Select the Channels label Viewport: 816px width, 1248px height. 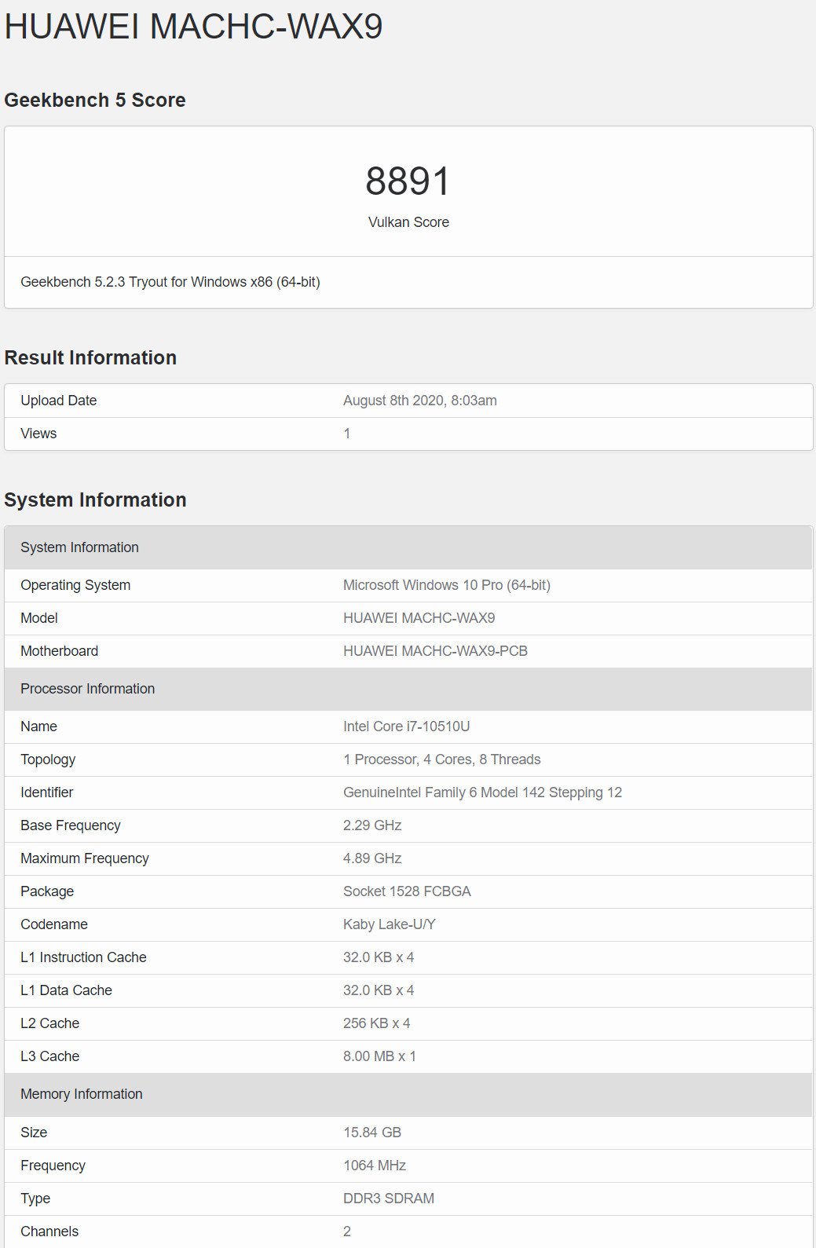49,1232
